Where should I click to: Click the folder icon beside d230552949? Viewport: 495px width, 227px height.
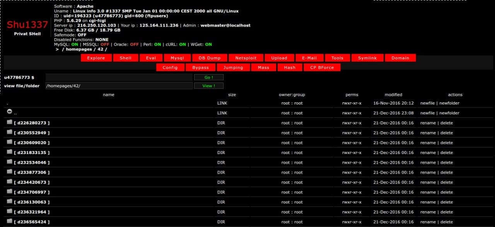pos(10,132)
